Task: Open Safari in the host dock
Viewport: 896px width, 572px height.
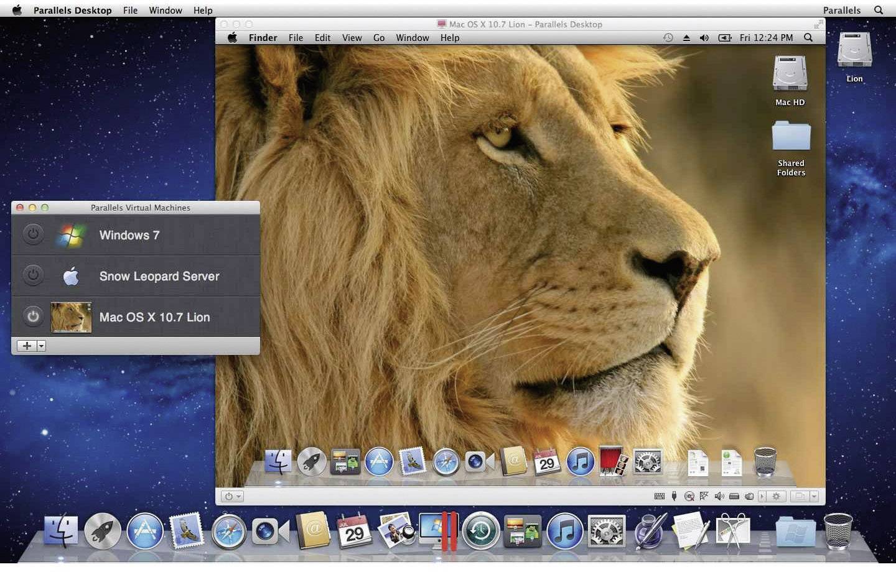Action: (x=228, y=532)
